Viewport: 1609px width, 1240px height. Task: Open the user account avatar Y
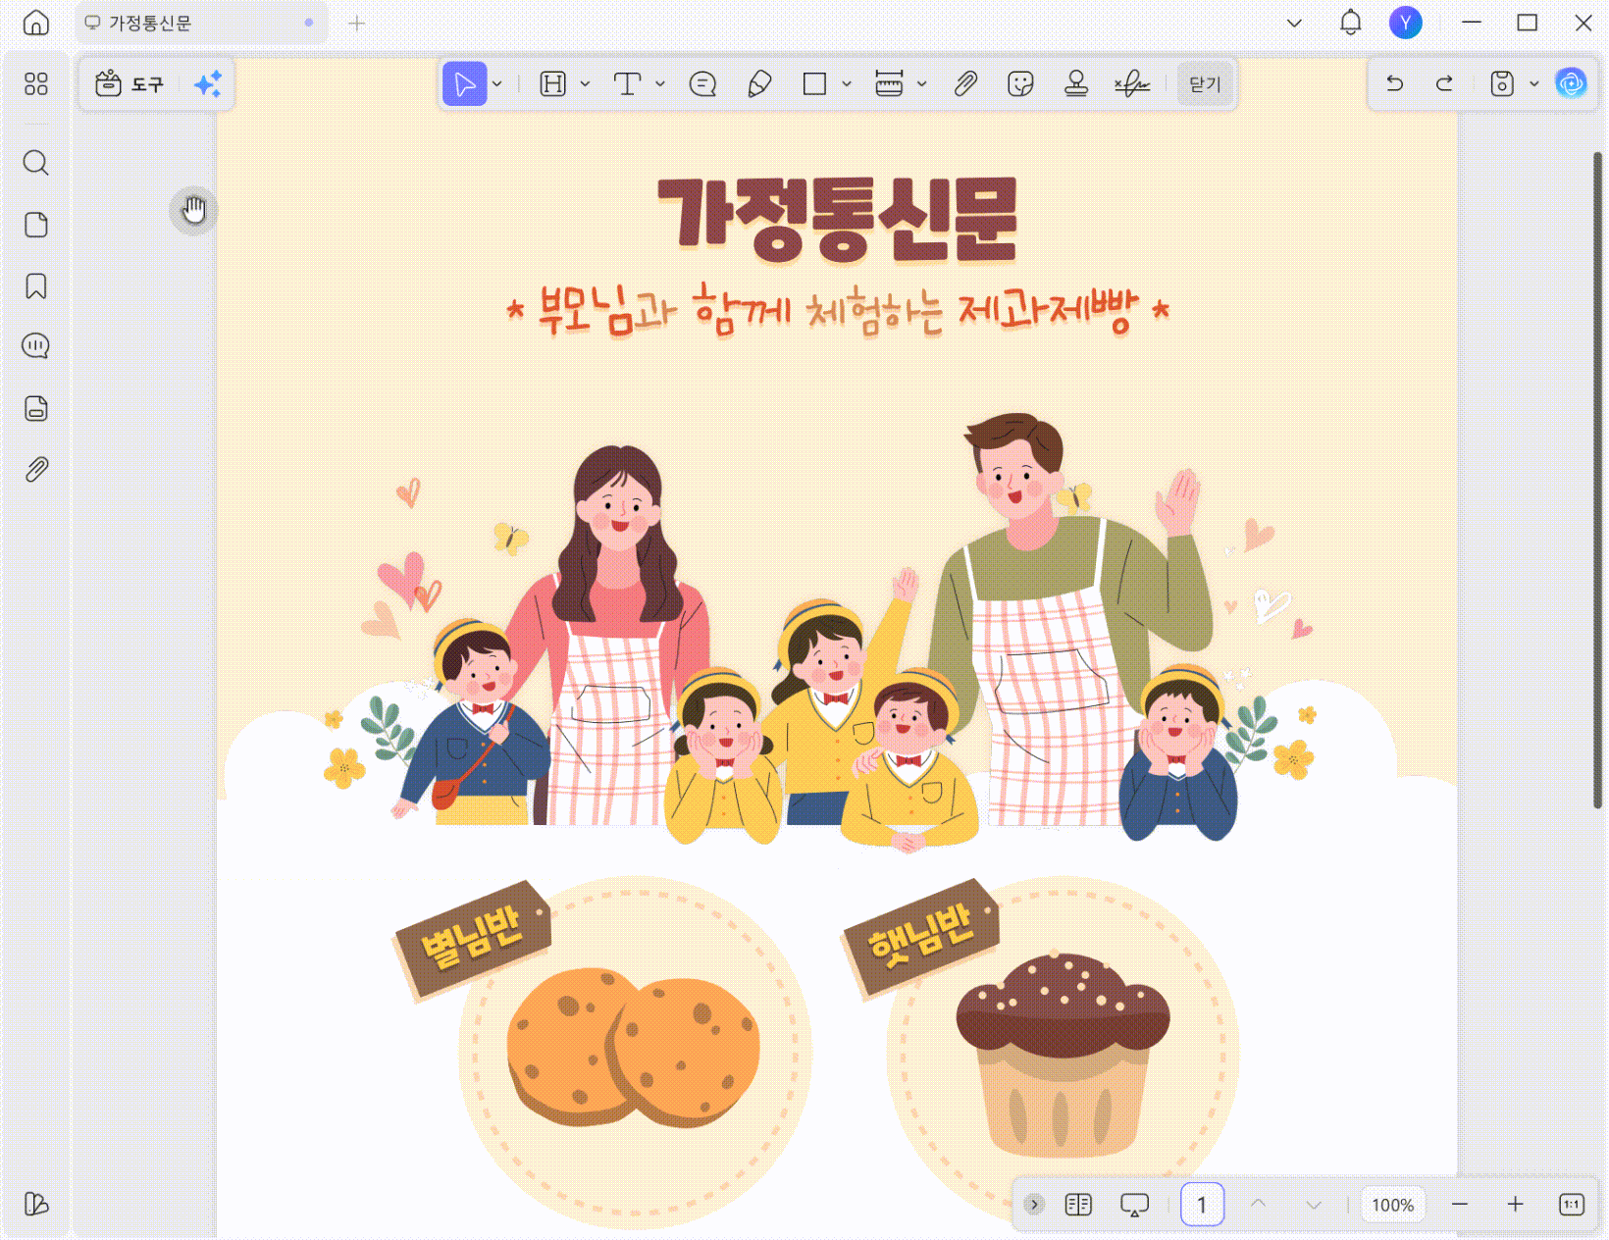point(1406,23)
